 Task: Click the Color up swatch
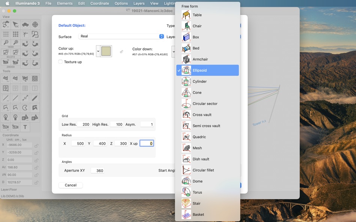106,51
